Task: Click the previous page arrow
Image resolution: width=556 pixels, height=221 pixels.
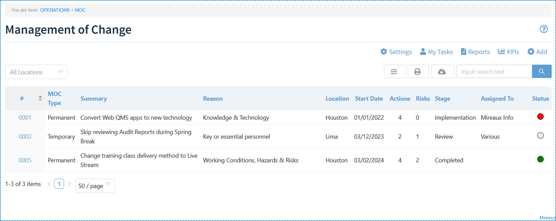Action: pos(49,184)
